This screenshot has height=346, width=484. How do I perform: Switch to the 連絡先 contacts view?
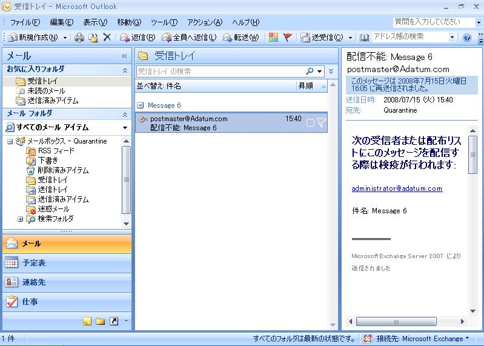click(67, 282)
